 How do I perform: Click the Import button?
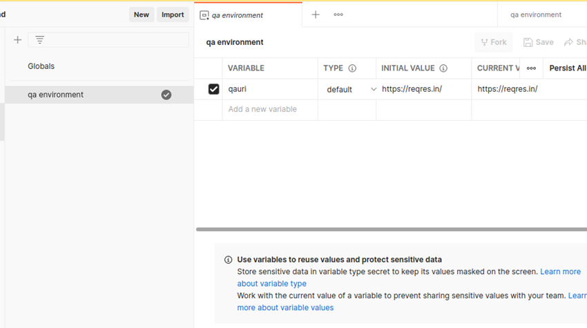[173, 15]
